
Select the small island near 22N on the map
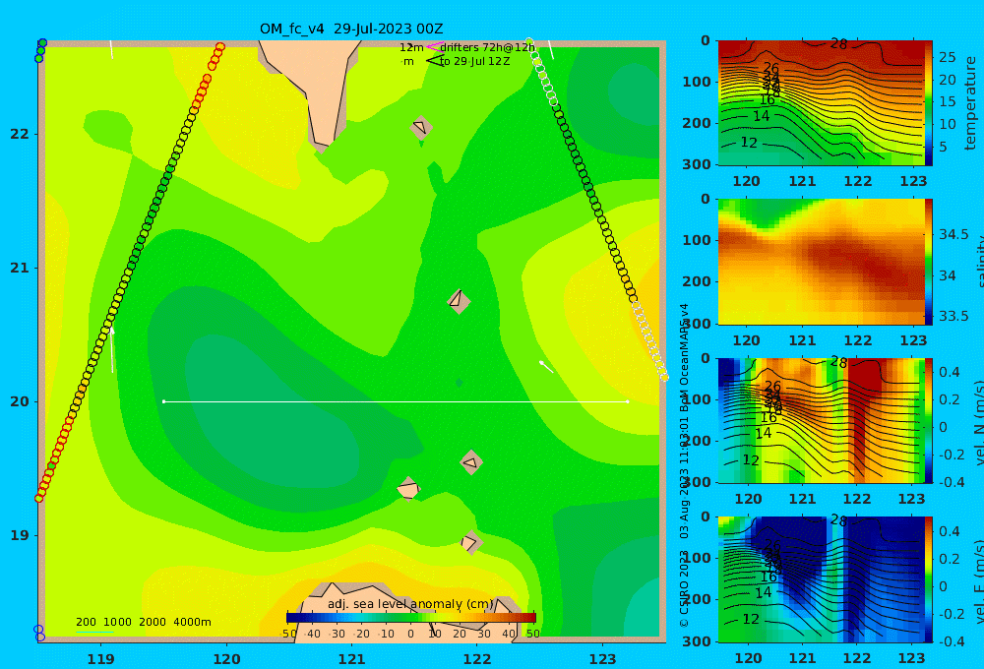[421, 128]
